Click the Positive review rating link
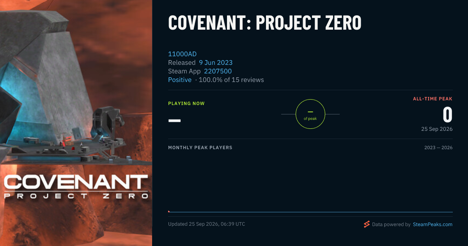Screen dimensions: 468x246 pos(180,80)
